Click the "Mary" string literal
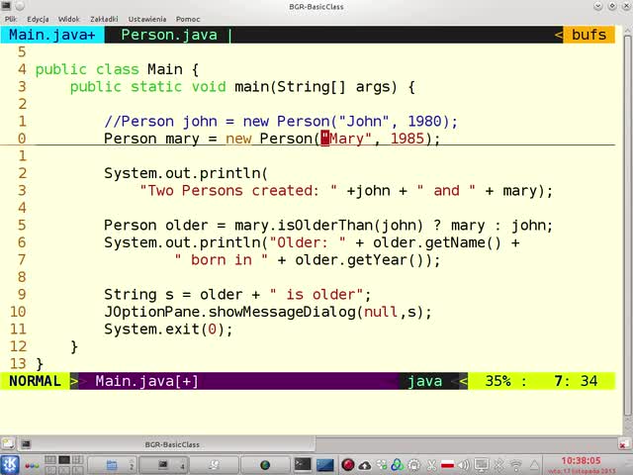Viewport: 633px width, 475px height. pos(346,139)
